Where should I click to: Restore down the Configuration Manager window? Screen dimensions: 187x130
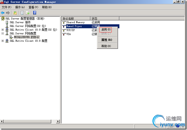[x=178, y=2]
